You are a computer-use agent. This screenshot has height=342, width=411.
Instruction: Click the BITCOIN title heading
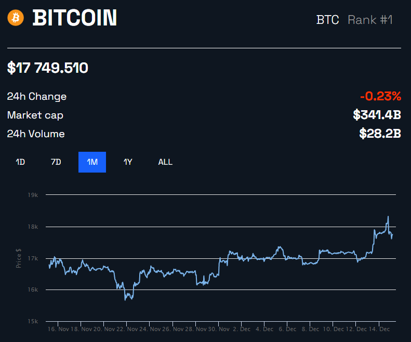[x=75, y=18]
